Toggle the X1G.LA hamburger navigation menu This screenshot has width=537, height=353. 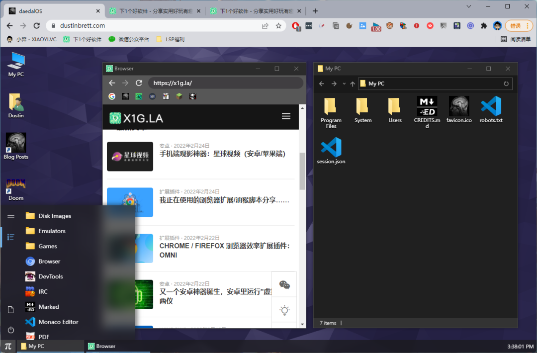[x=286, y=116]
